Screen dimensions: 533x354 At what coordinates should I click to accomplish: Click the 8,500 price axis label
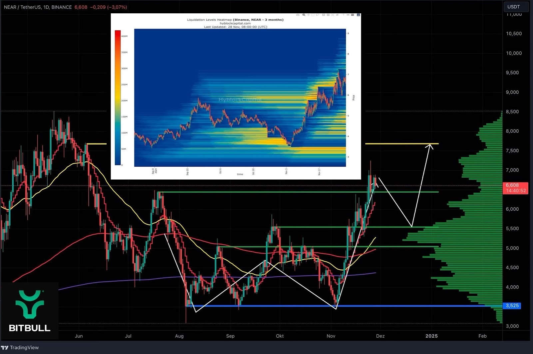tap(512, 112)
